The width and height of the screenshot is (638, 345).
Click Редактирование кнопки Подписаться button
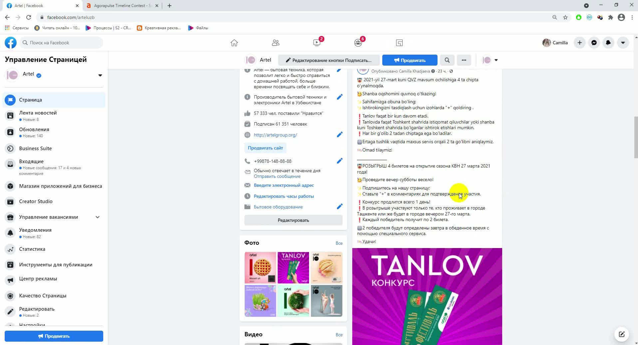pos(329,60)
